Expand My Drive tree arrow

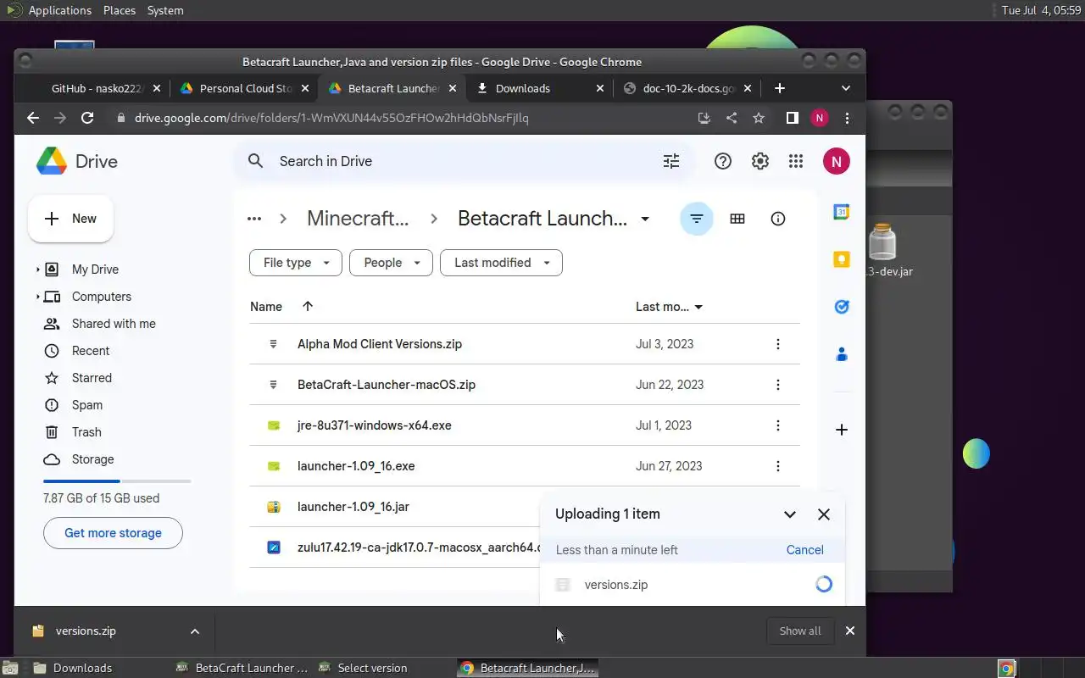click(37, 270)
